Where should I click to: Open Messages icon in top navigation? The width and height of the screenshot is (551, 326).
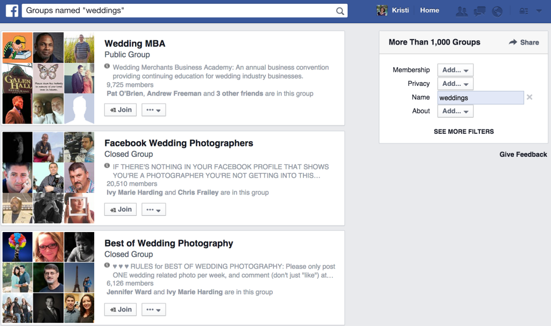[x=479, y=10]
